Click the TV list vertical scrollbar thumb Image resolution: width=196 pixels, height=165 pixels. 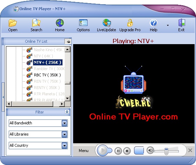[68, 83]
